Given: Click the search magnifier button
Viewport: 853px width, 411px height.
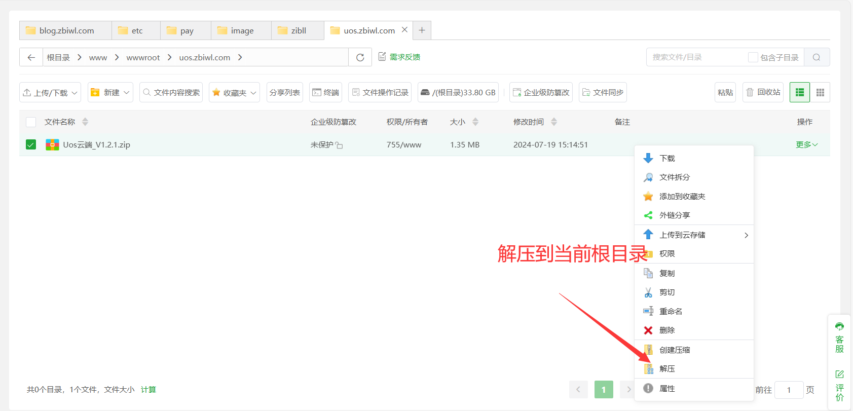Looking at the screenshot, I should click(817, 57).
